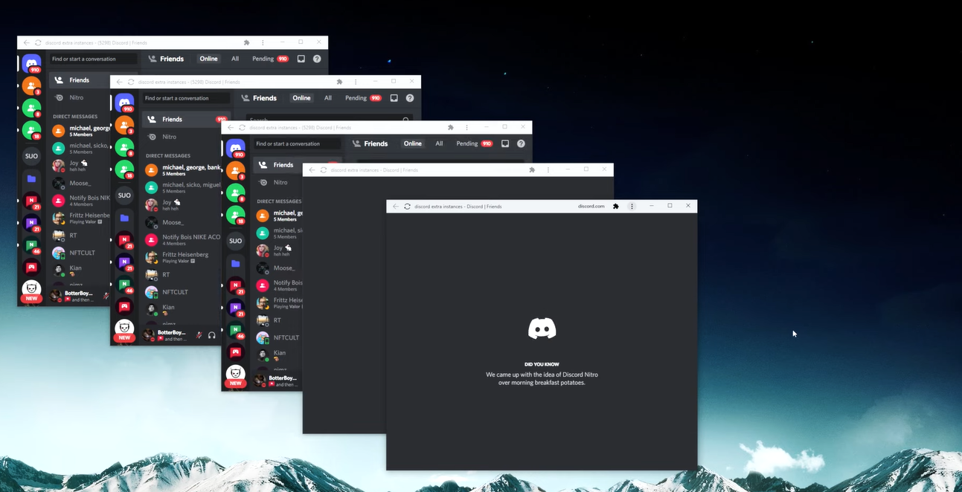The height and width of the screenshot is (492, 962).
Task: Reload the front loading Discord window
Action: (407, 207)
